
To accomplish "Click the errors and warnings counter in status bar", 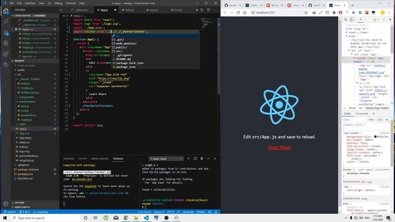I will (25, 212).
